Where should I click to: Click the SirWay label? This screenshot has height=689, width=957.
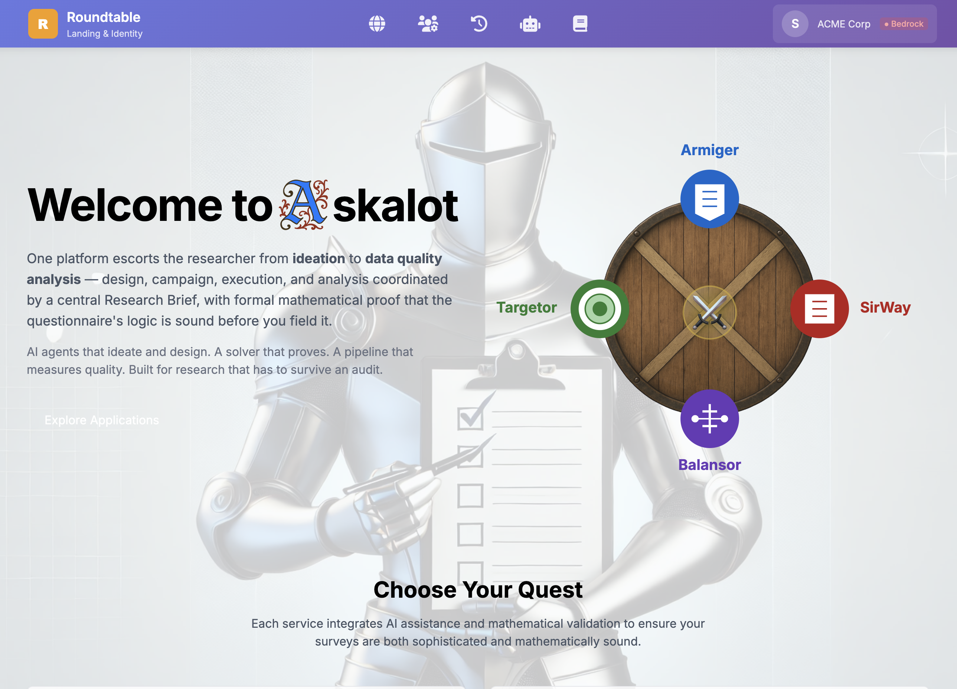[x=885, y=308]
